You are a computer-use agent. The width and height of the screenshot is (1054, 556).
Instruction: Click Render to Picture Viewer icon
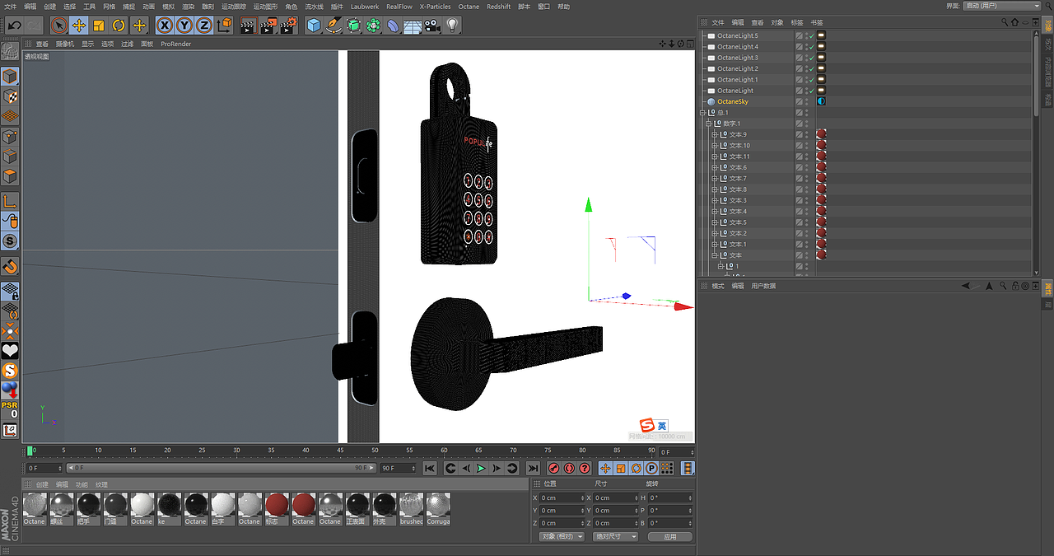coord(268,26)
